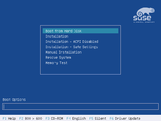The width and height of the screenshot is (161, 121).
Task: Choose Manual Installation option
Action: [x=63, y=52]
